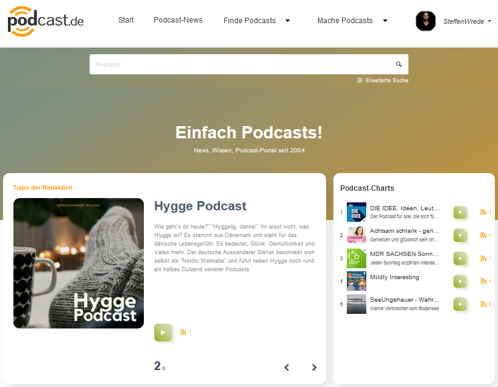Open the Achtsam schlank chart title
Screen dimensions: 498x387
click(x=404, y=231)
